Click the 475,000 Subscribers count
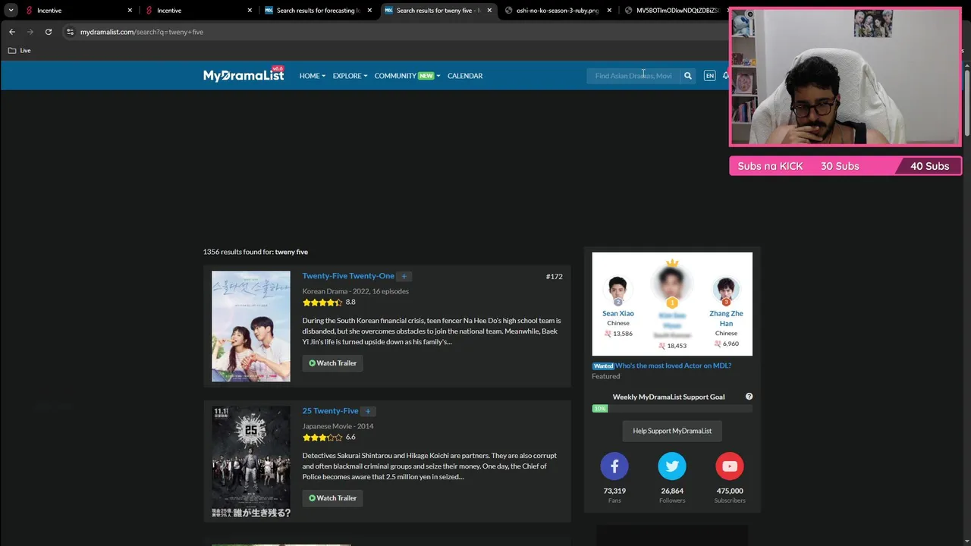971x546 pixels. coord(730,491)
